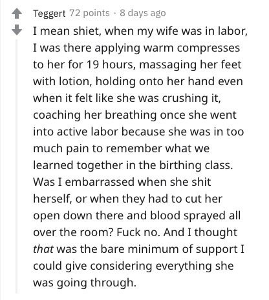Click the phrase 'I mean shiet'
The height and width of the screenshot is (300, 269).
(67, 32)
